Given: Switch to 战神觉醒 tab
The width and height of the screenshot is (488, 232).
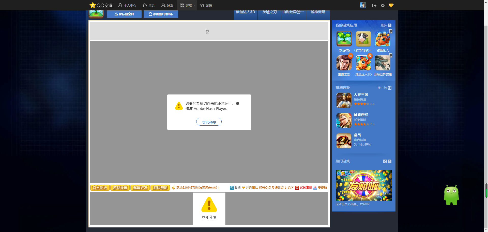Looking at the screenshot, I should tap(318, 15).
